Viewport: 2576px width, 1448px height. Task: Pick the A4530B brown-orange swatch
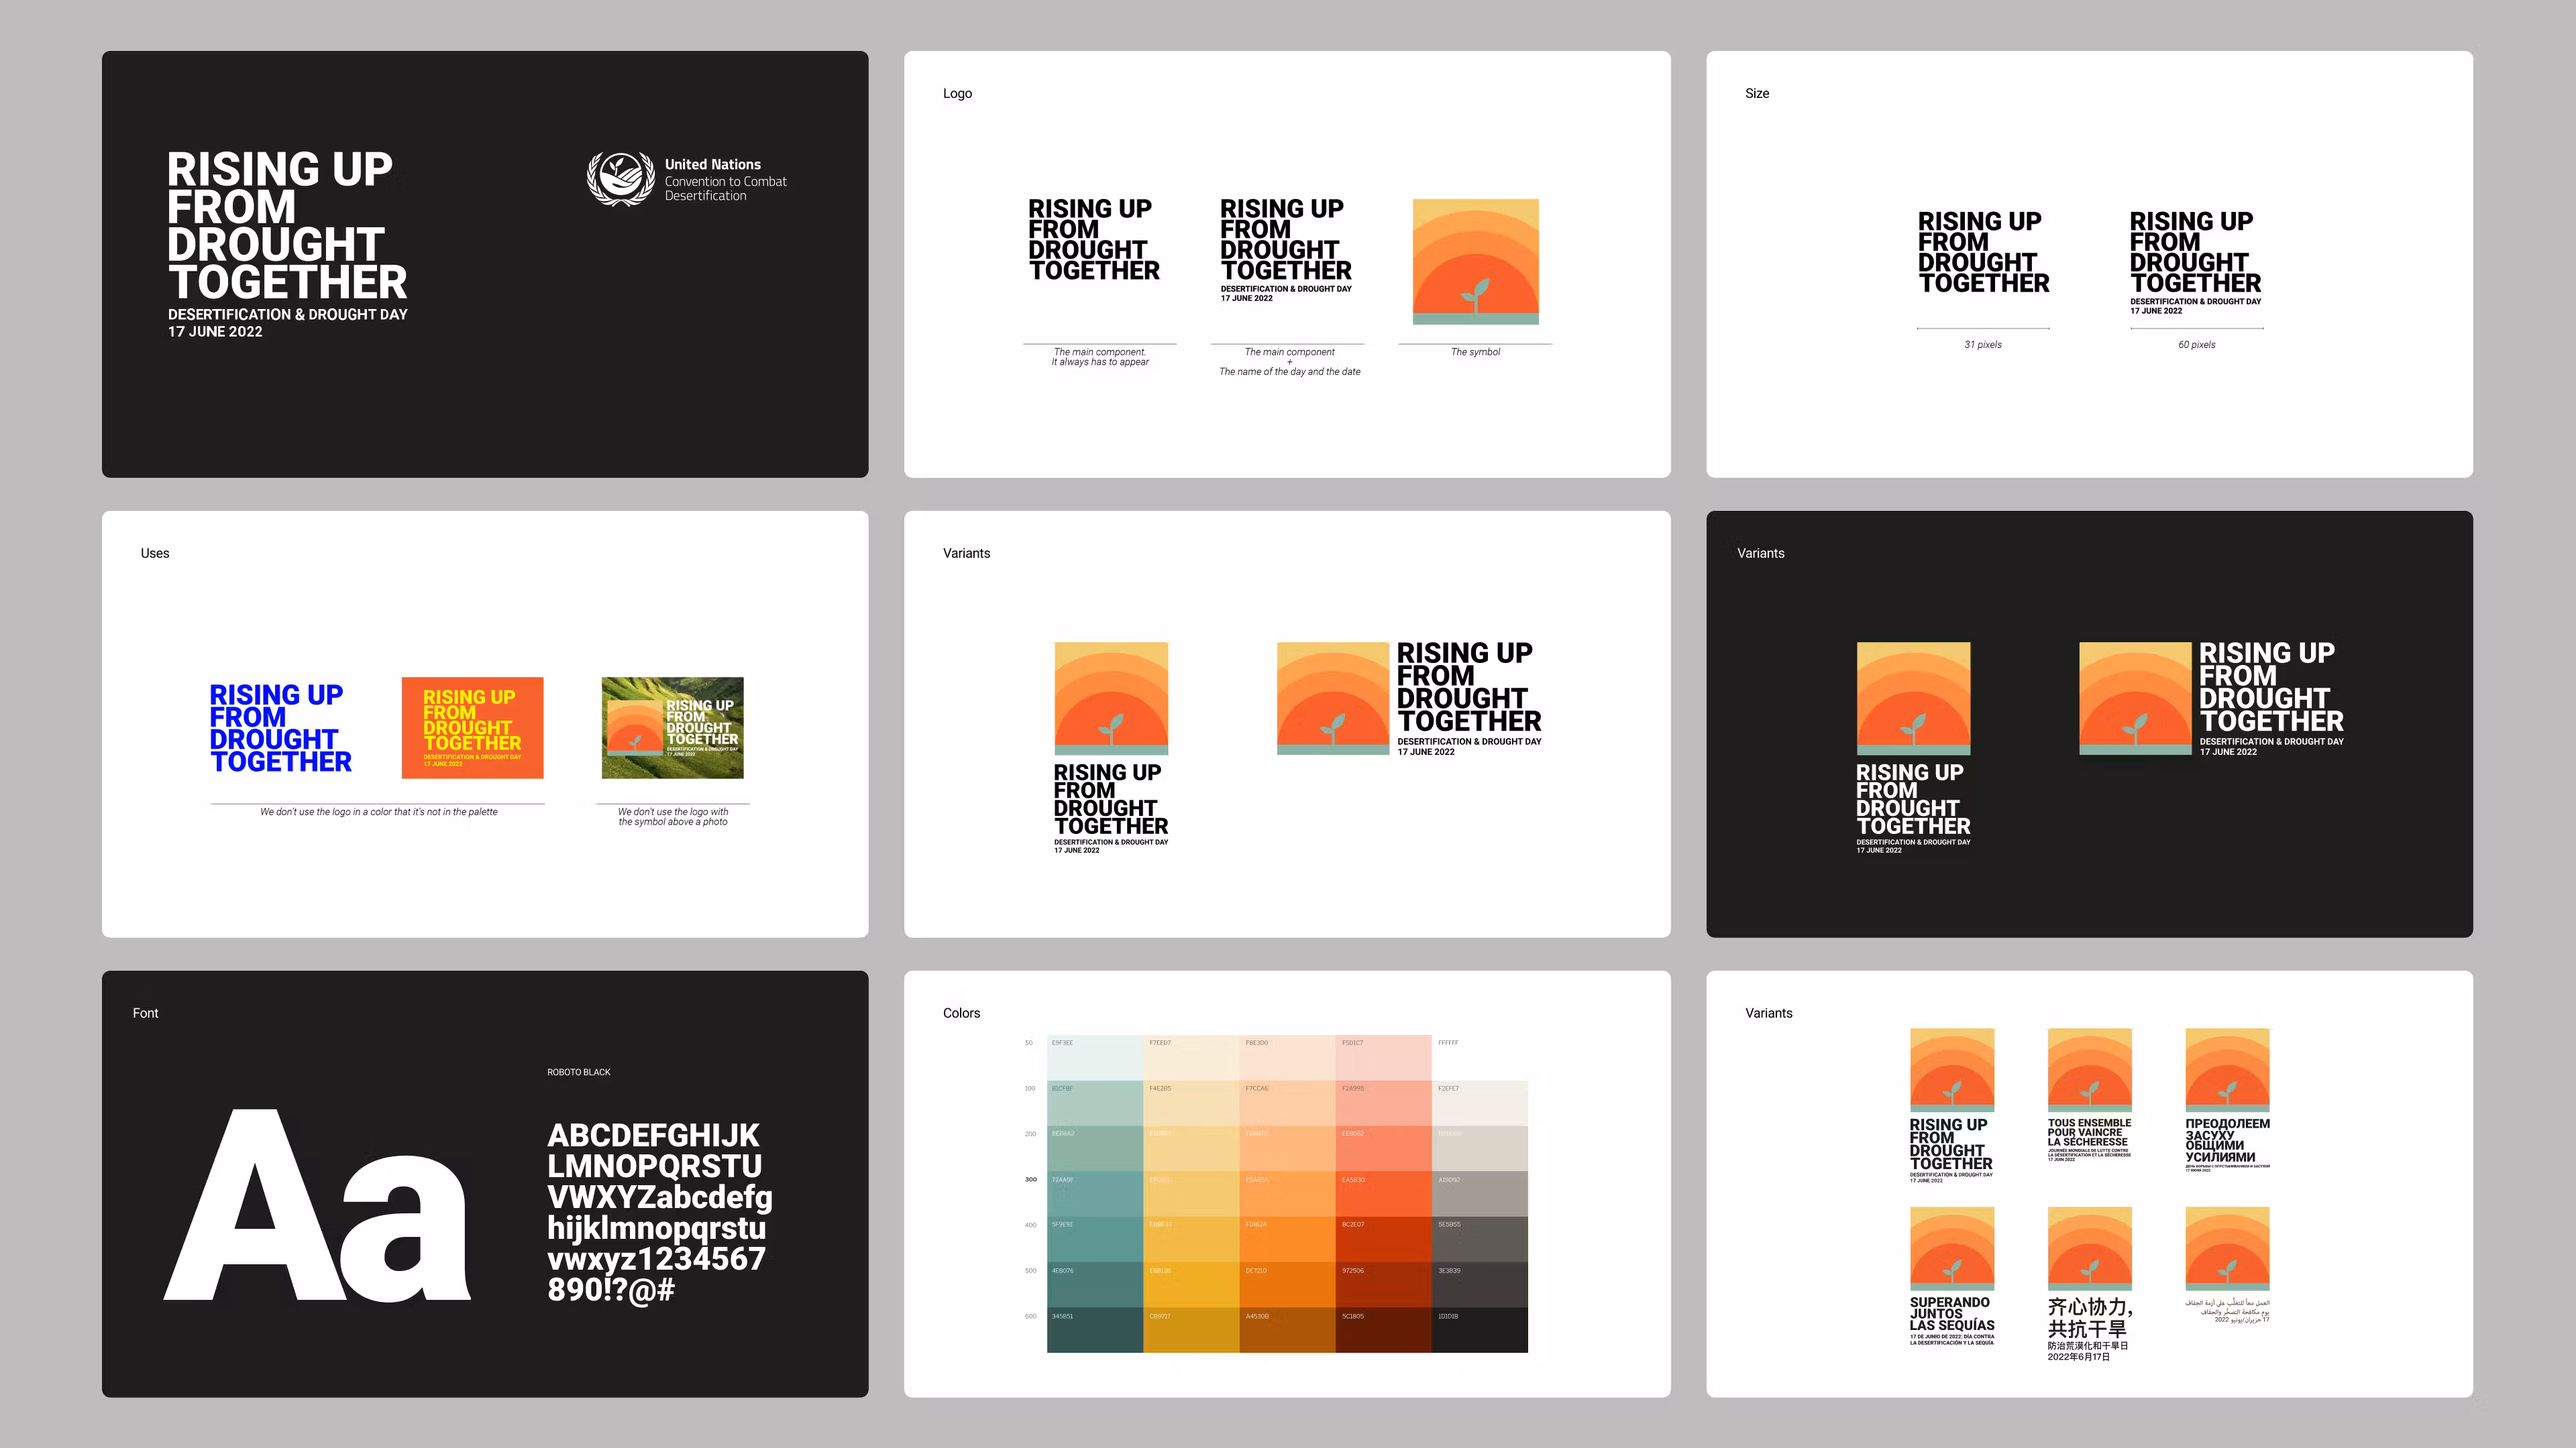tap(1288, 1330)
